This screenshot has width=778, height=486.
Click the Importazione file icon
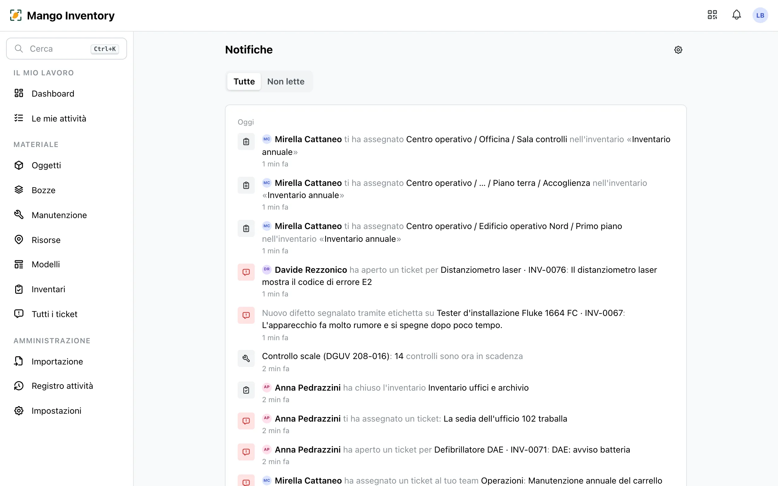click(19, 361)
